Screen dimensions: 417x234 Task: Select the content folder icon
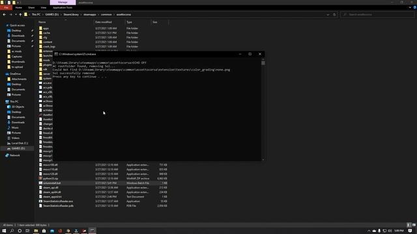[40, 42]
